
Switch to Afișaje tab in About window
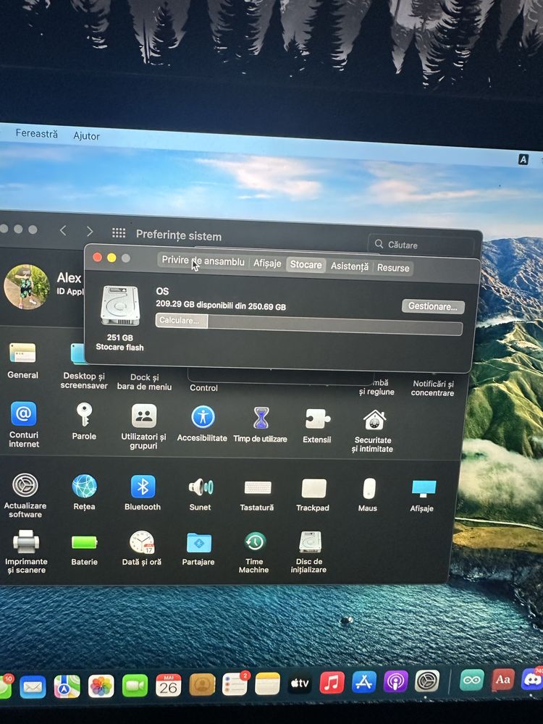(x=267, y=264)
